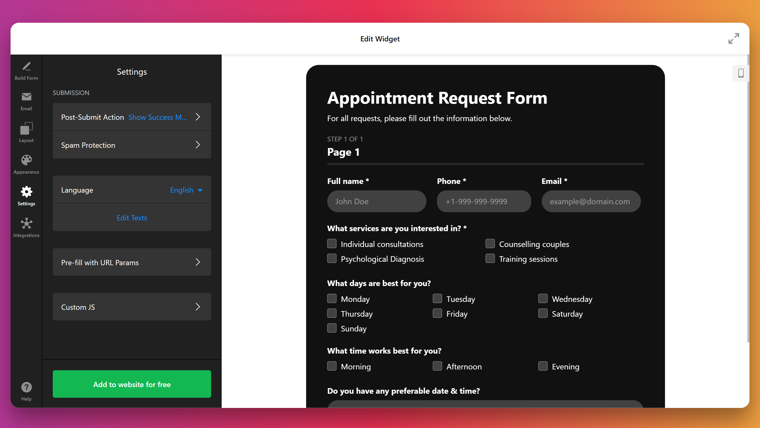The width and height of the screenshot is (760, 428).
Task: Check the Individual consultations checkbox
Action: tap(332, 243)
